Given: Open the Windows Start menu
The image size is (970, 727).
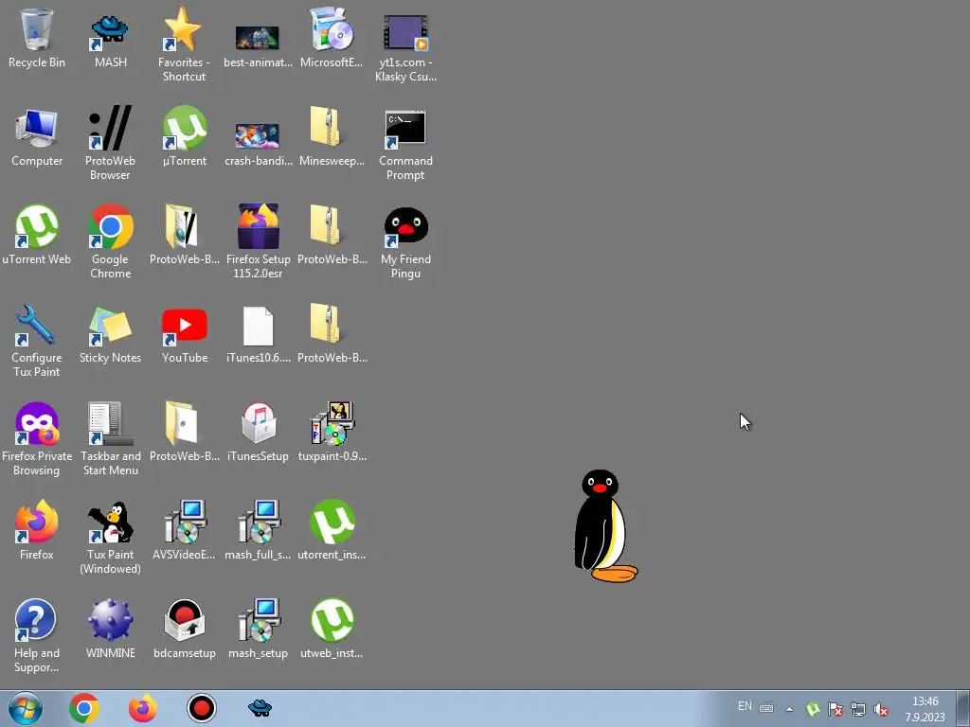Looking at the screenshot, I should (x=25, y=708).
